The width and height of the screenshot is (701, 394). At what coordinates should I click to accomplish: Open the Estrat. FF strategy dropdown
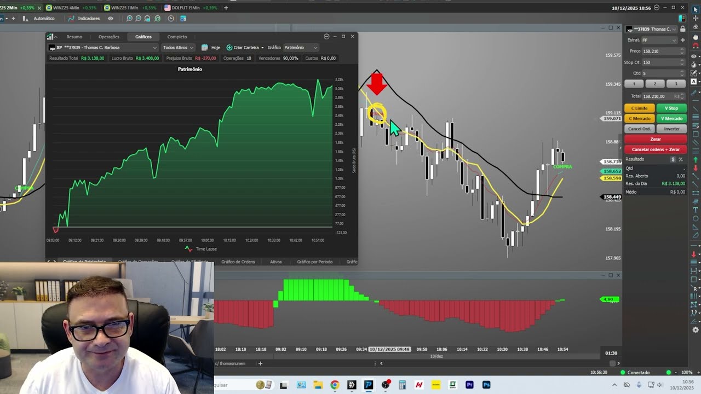coord(659,40)
